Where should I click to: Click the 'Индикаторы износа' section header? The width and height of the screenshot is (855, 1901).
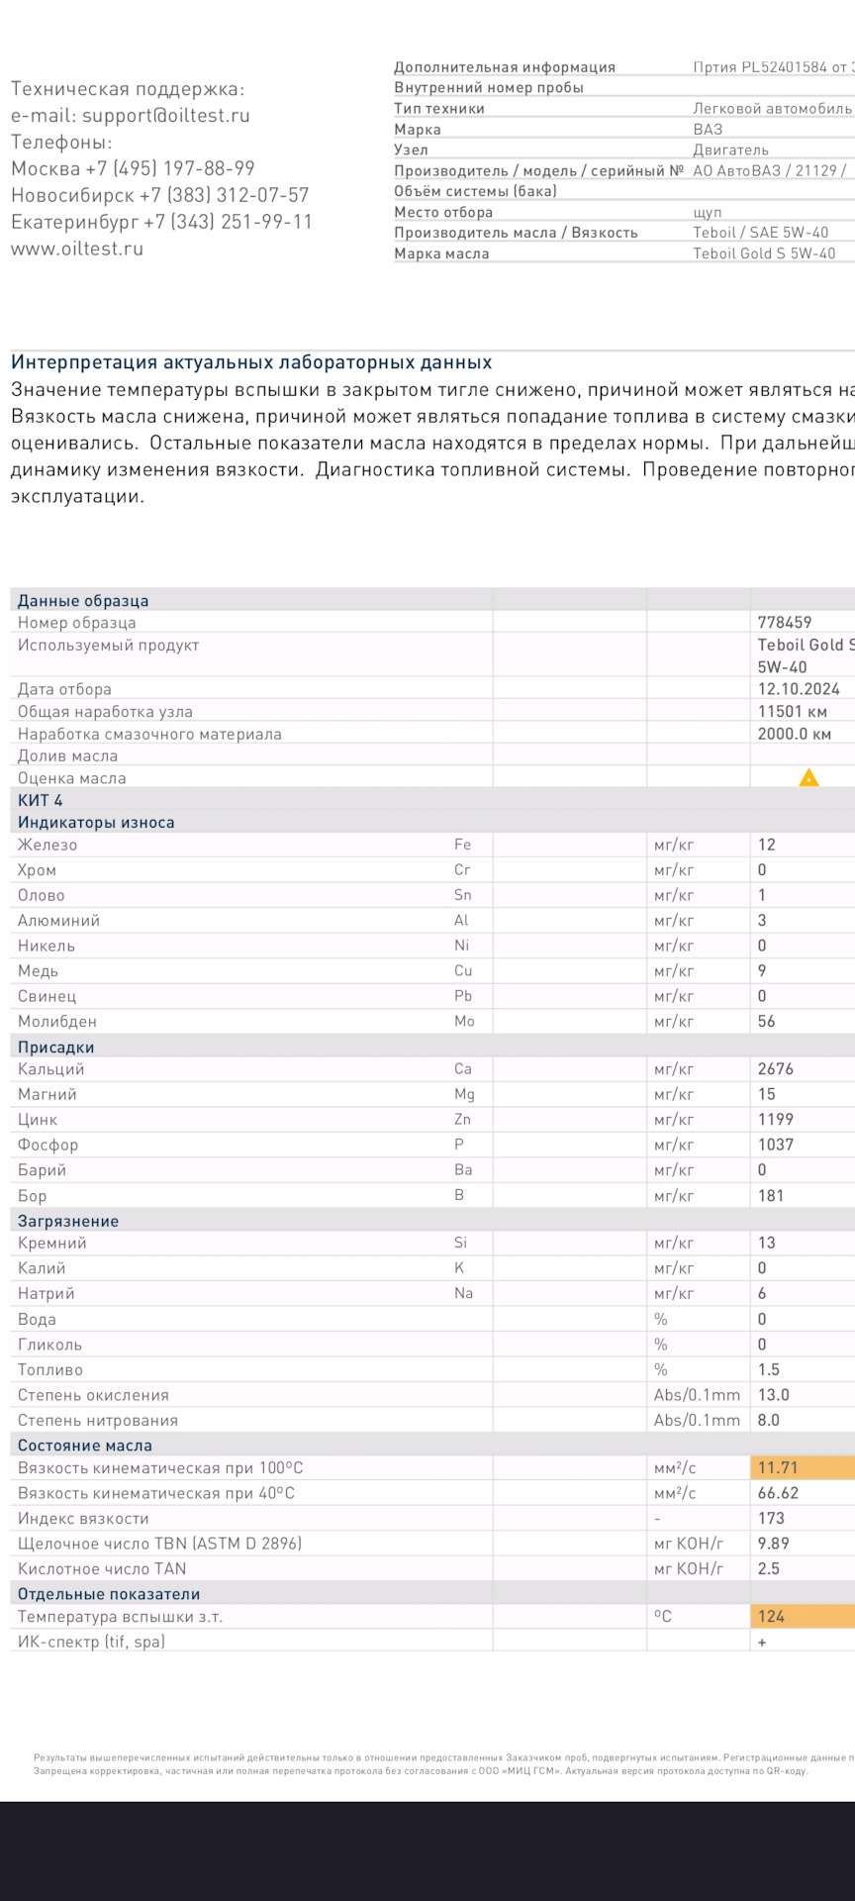point(96,823)
